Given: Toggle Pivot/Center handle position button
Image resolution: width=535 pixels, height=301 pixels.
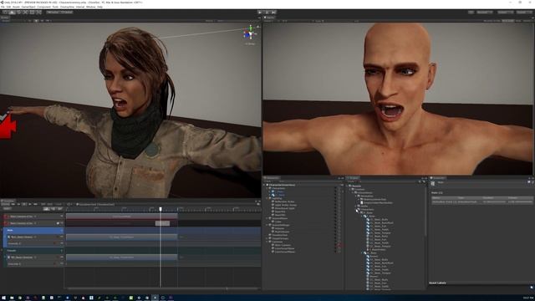Looking at the screenshot, I should point(53,13).
